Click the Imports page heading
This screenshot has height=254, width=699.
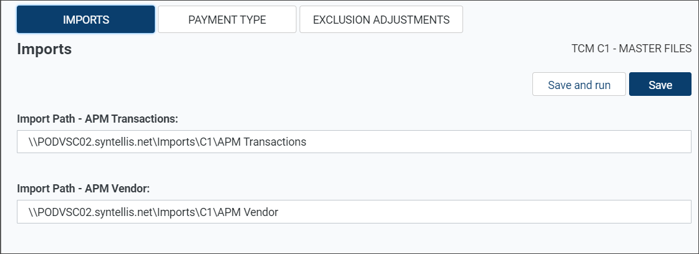click(x=44, y=49)
